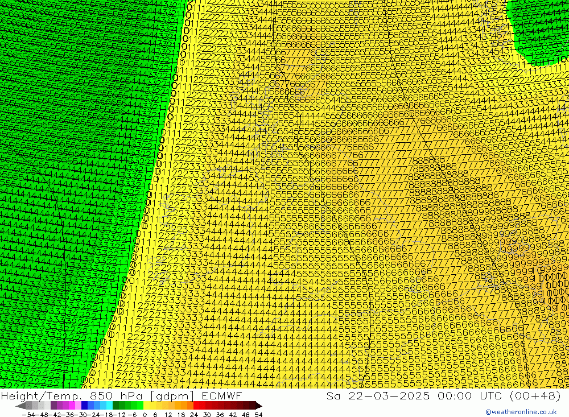
Task: Click the gray left arrow of the color scale
Action: coord(20,406)
